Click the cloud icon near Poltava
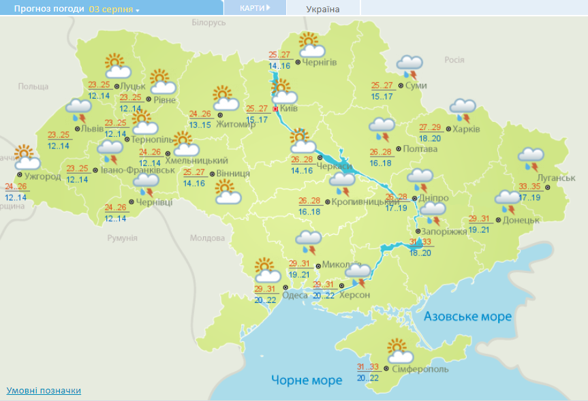 click(x=382, y=126)
